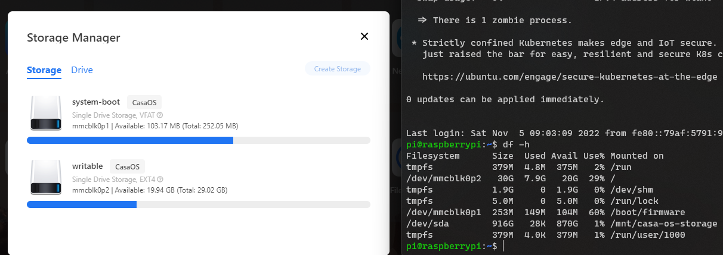Viewport: 723px width, 255px height.
Task: Click the system-boot usage progress bar
Action: pos(199,140)
